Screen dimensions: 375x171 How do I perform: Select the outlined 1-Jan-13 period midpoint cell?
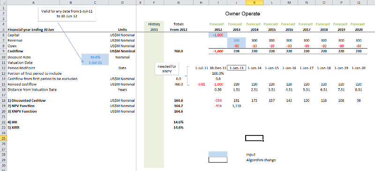pyautogui.click(x=236, y=68)
